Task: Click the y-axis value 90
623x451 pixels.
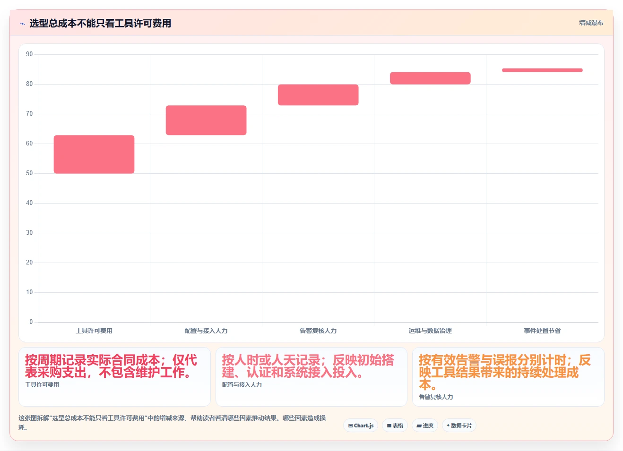Action: click(29, 54)
